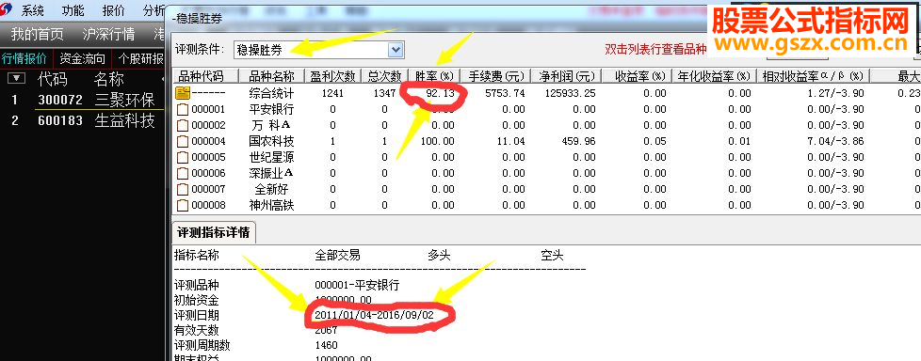This screenshot has width=921, height=361.
Task: Select the 世纪星源 row name
Action: click(271, 157)
